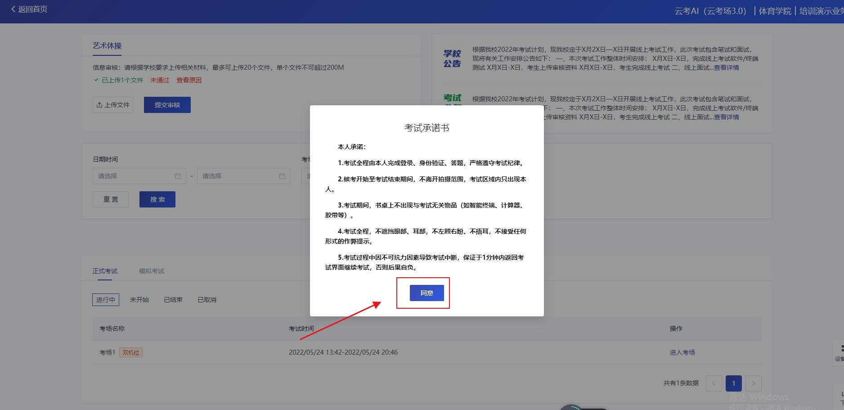Select the 正式考试 tab

click(x=105, y=271)
